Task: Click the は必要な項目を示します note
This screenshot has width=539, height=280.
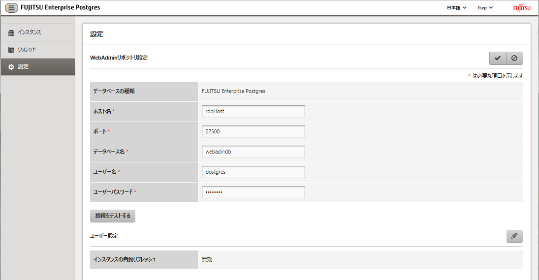Action: point(498,76)
